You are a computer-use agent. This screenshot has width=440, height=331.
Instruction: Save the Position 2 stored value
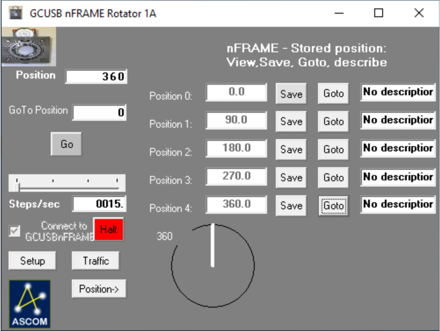click(291, 149)
